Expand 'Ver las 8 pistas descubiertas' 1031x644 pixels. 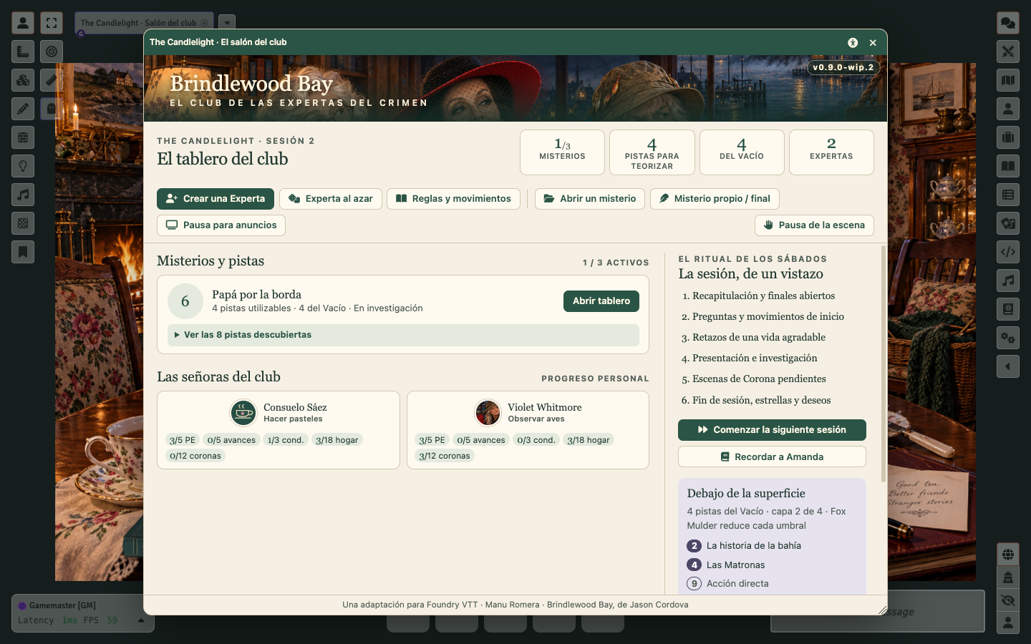pos(403,335)
